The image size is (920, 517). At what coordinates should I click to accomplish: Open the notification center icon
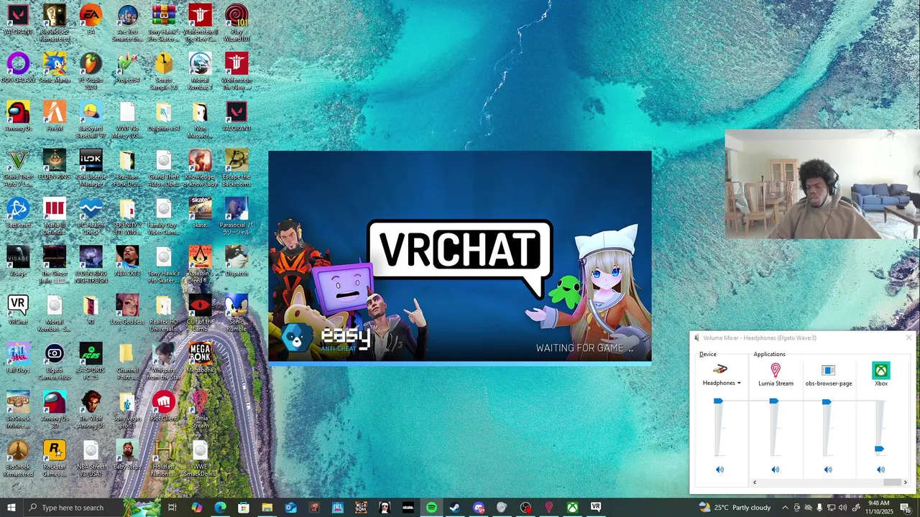906,508
